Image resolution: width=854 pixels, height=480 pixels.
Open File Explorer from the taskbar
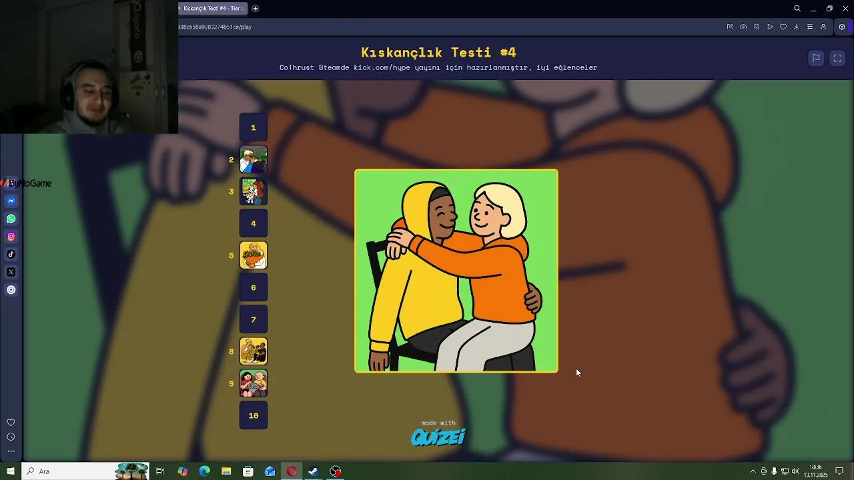[x=226, y=471]
